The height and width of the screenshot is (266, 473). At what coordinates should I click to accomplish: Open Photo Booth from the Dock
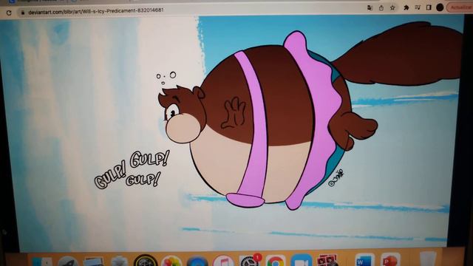pos(327,261)
